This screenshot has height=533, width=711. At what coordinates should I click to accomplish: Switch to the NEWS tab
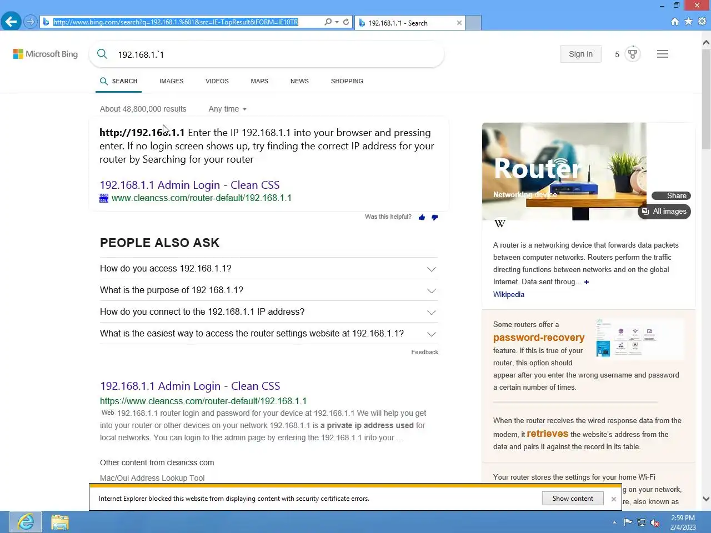tap(299, 81)
